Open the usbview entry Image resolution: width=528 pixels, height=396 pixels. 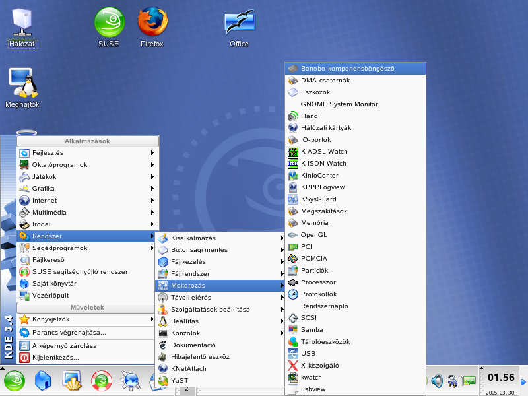click(x=356, y=389)
